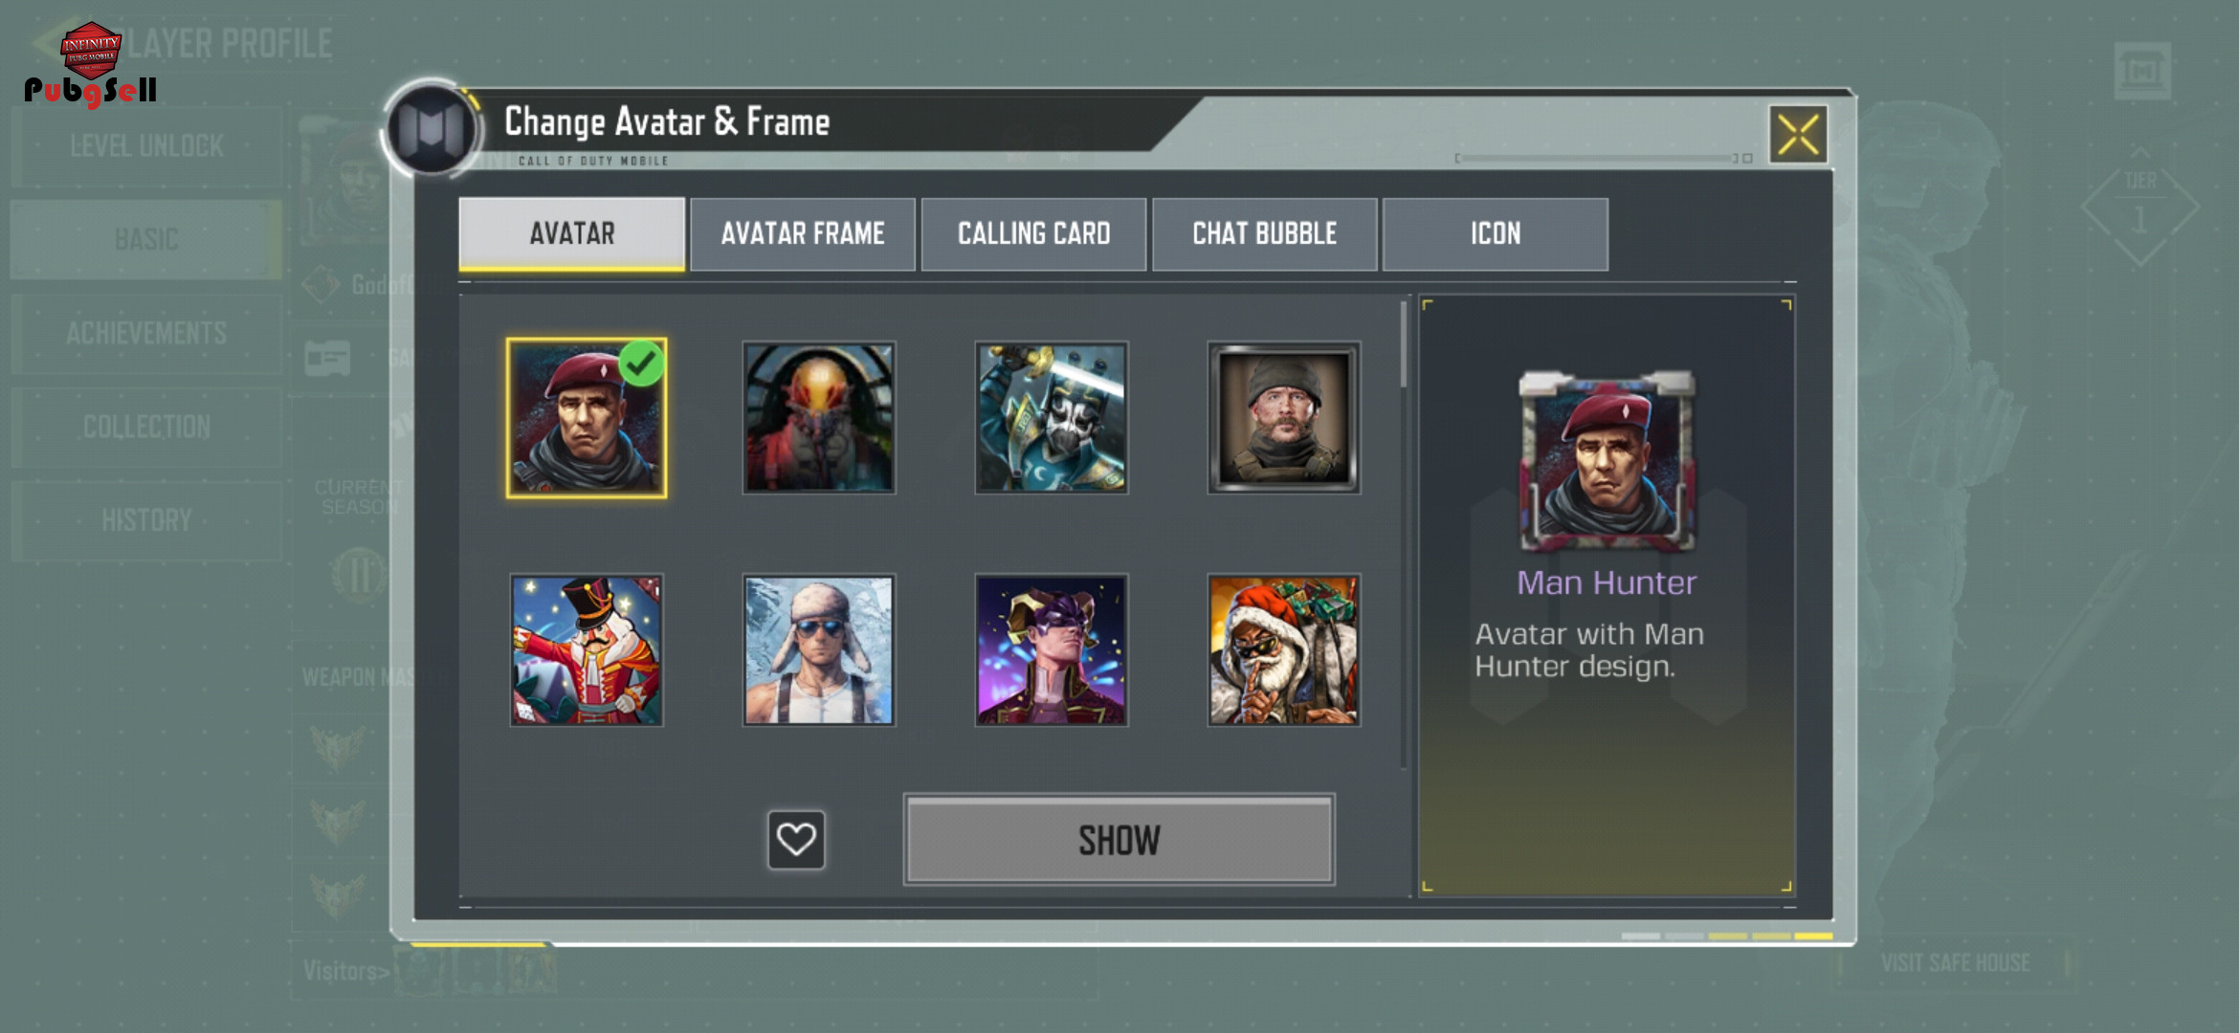Switch to the Icon tab
The height and width of the screenshot is (1033, 2239).
tap(1496, 234)
